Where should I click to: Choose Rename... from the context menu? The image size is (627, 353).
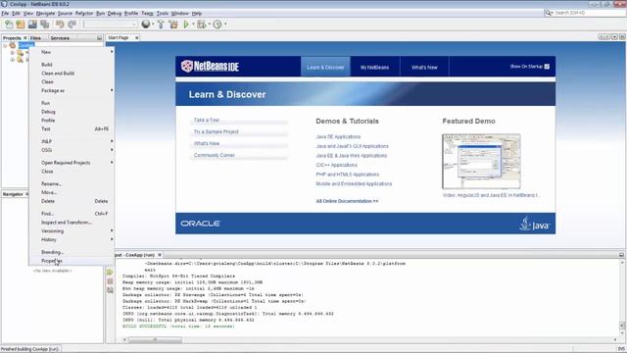point(72,183)
